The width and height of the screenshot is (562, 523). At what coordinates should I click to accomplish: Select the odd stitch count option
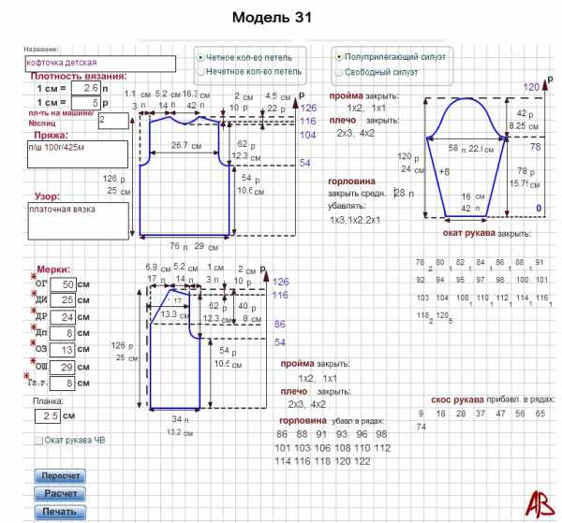tap(200, 71)
